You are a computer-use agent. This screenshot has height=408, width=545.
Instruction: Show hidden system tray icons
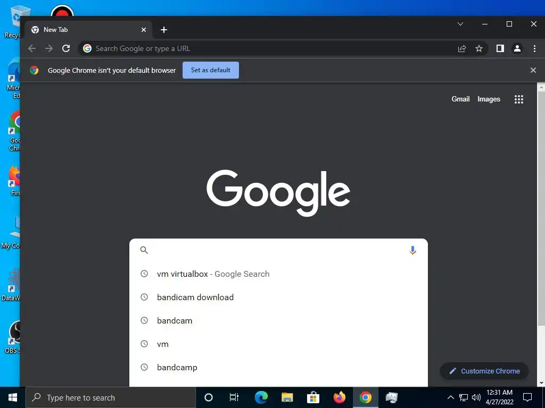(x=450, y=397)
